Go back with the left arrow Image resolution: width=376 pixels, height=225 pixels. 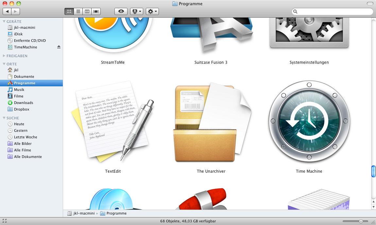[7, 11]
